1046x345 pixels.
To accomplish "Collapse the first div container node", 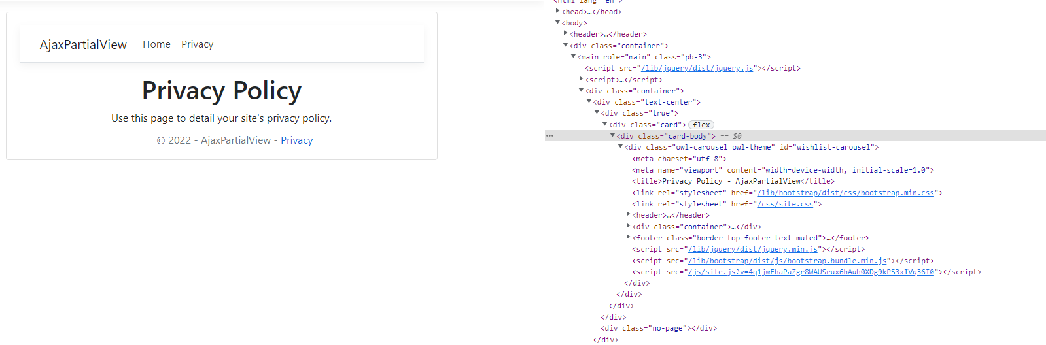I will pyautogui.click(x=566, y=45).
